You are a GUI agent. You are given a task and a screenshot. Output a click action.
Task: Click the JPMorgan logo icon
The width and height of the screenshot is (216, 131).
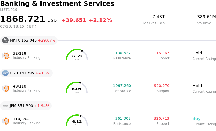5,106
